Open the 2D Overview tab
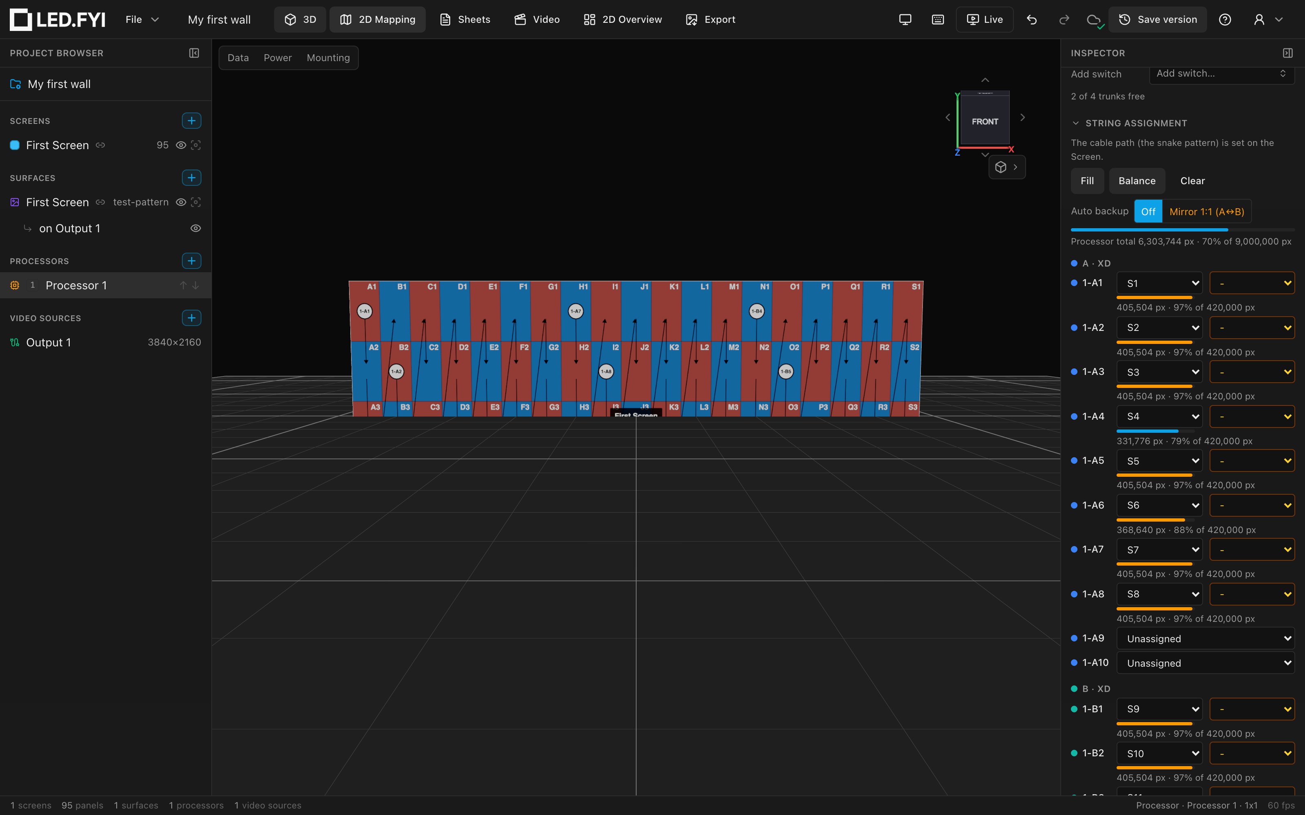This screenshot has height=815, width=1305. pos(622,20)
